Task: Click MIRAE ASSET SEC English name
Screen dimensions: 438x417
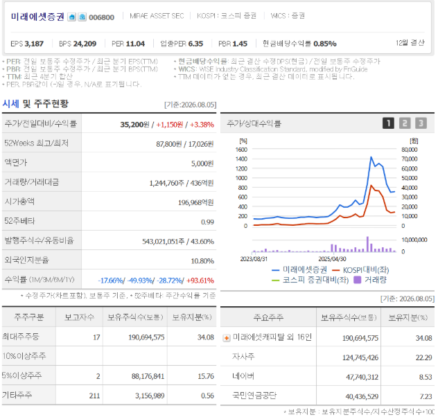Action: click(157, 16)
